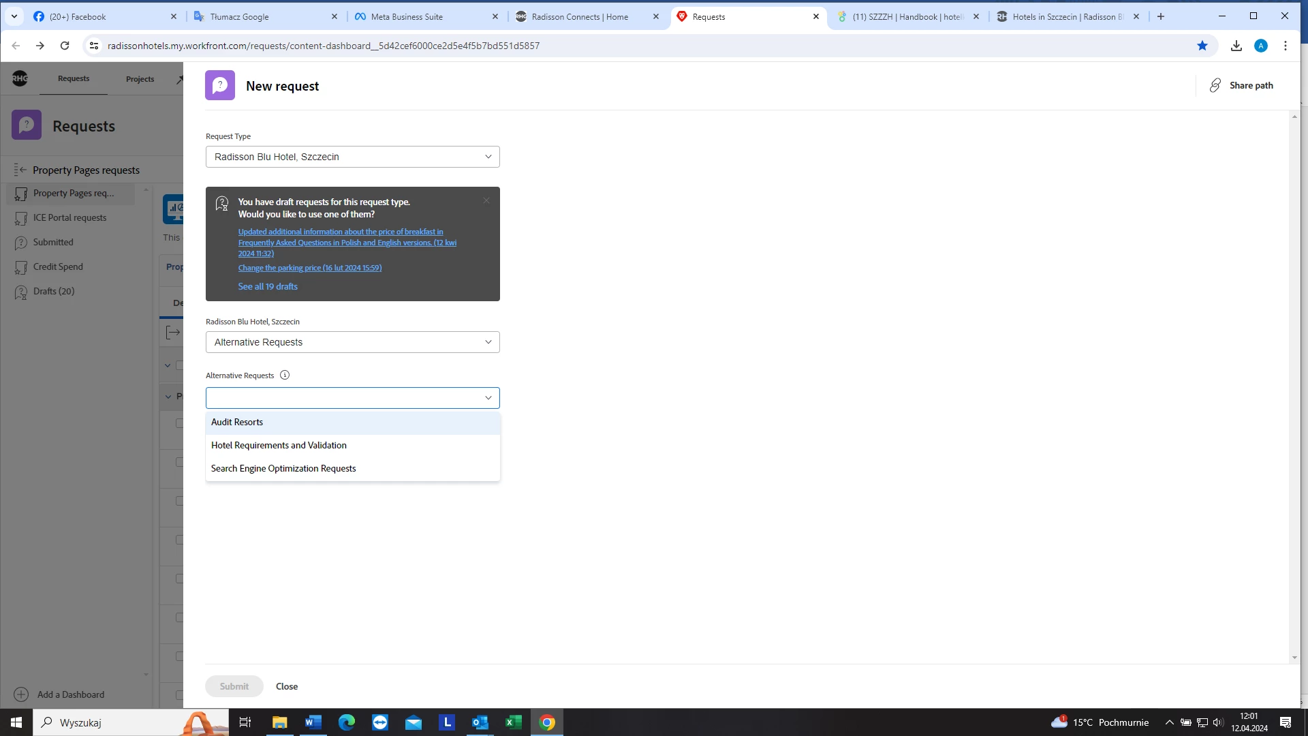Select Audit Resorts option
Screen dimensions: 1308x736
237,423
